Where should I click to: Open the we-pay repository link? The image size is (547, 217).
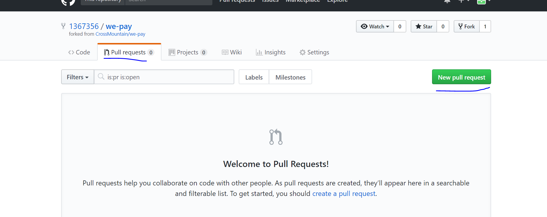[x=119, y=26]
